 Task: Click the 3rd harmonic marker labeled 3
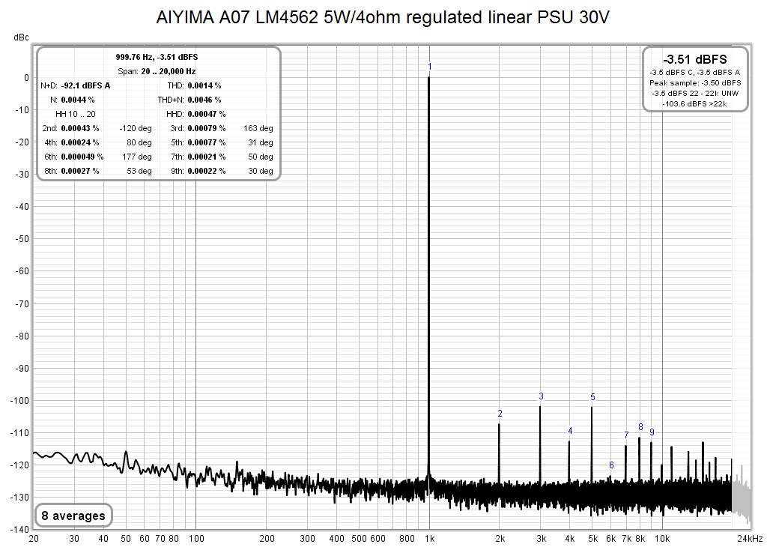pyautogui.click(x=541, y=396)
